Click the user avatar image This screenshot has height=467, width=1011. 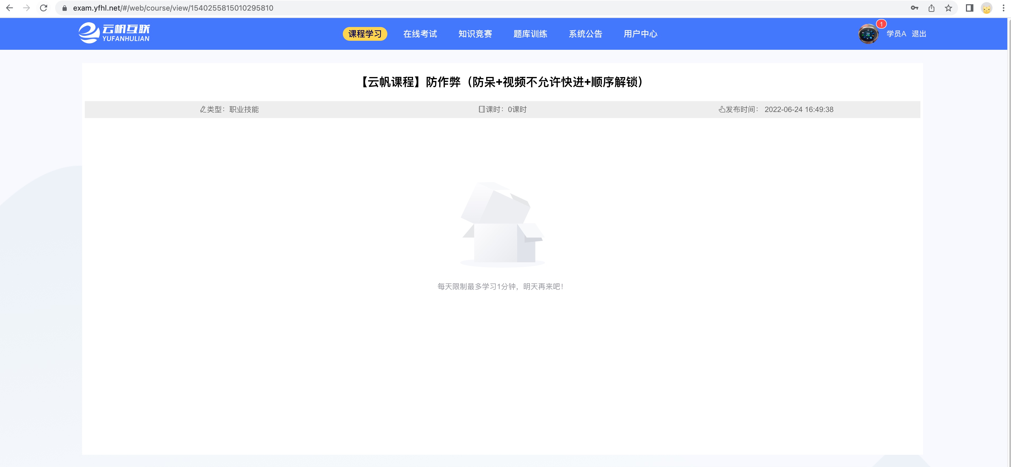868,34
